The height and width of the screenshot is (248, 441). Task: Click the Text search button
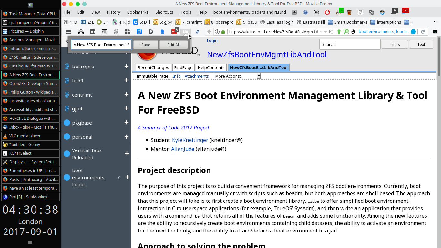(421, 45)
